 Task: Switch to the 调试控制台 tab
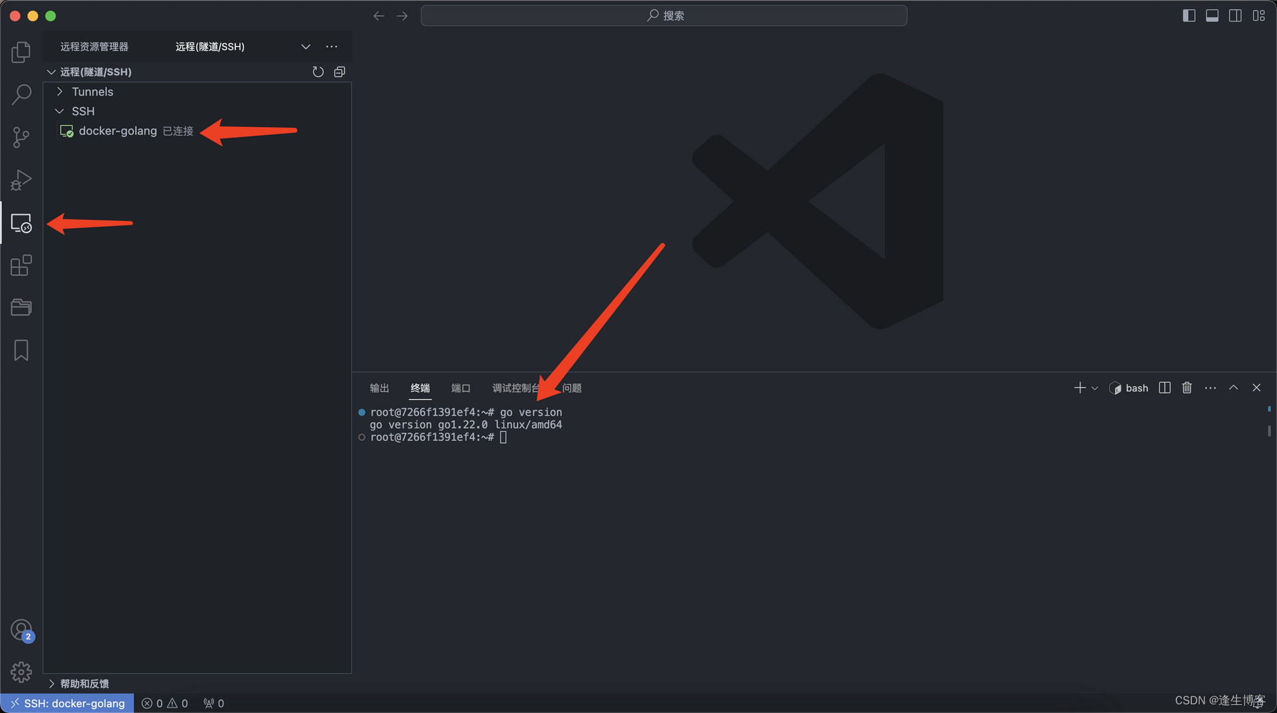516,388
